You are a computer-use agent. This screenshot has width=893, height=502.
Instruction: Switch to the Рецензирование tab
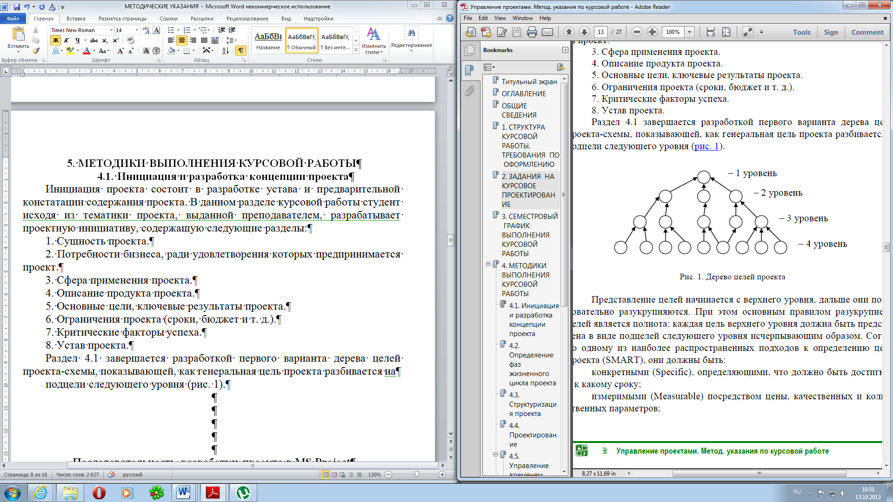click(247, 19)
